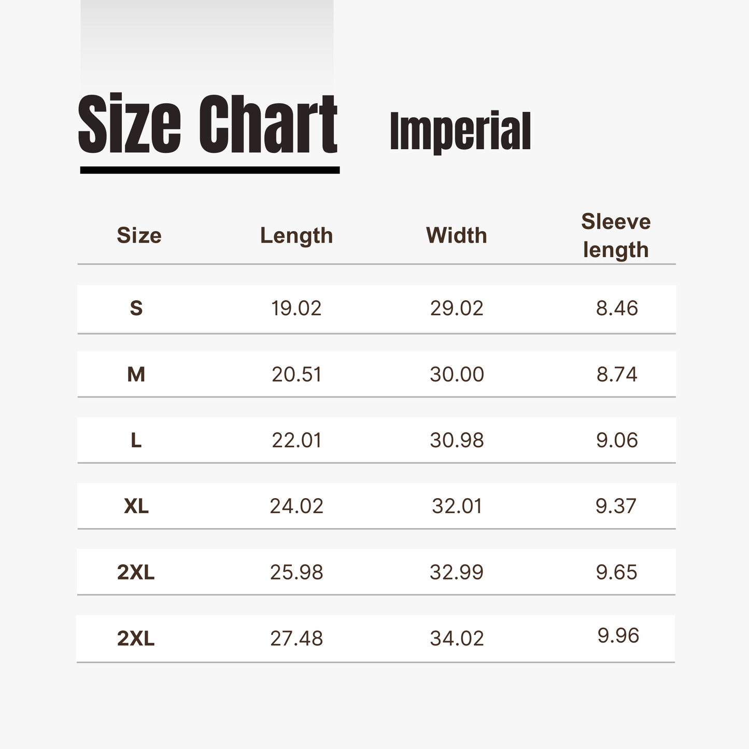Click the Imperial label

pos(460,132)
